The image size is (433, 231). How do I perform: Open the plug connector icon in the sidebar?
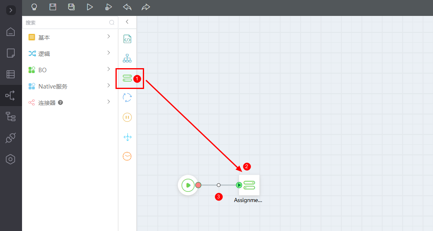[x=11, y=138]
